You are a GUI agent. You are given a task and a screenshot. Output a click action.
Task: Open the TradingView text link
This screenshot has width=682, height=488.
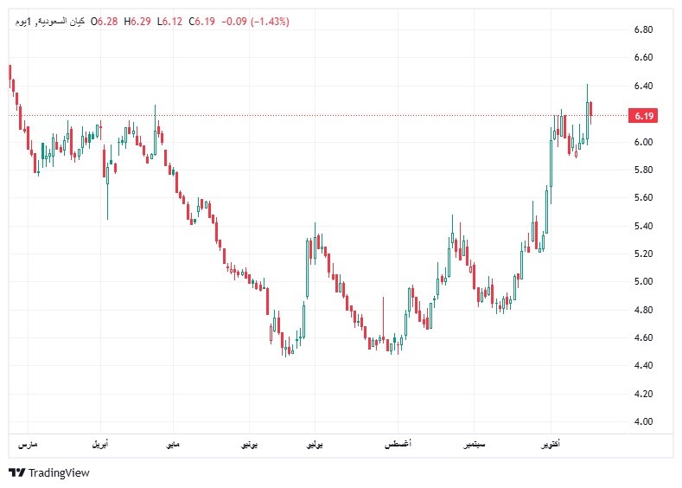tap(59, 472)
